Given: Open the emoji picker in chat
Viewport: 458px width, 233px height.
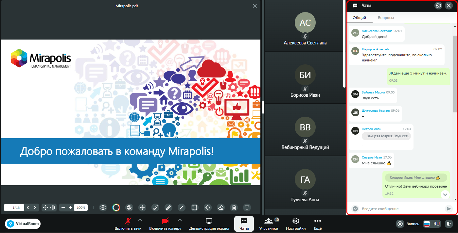Looking at the screenshot, I should pyautogui.click(x=355, y=208).
